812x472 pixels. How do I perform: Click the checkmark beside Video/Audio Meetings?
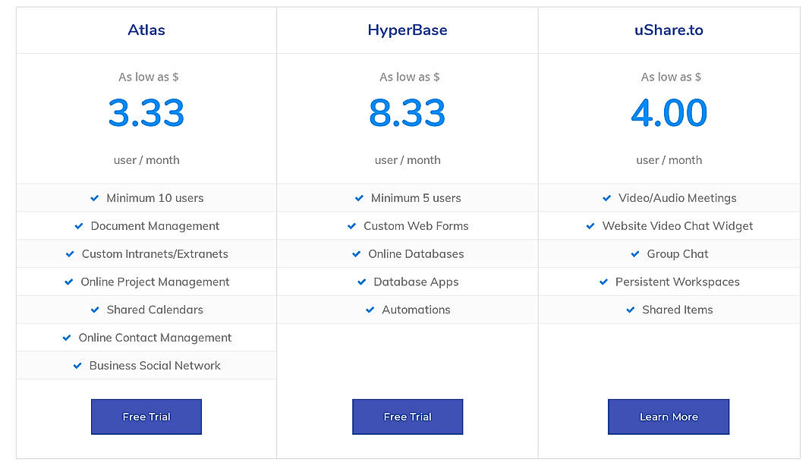click(x=607, y=198)
